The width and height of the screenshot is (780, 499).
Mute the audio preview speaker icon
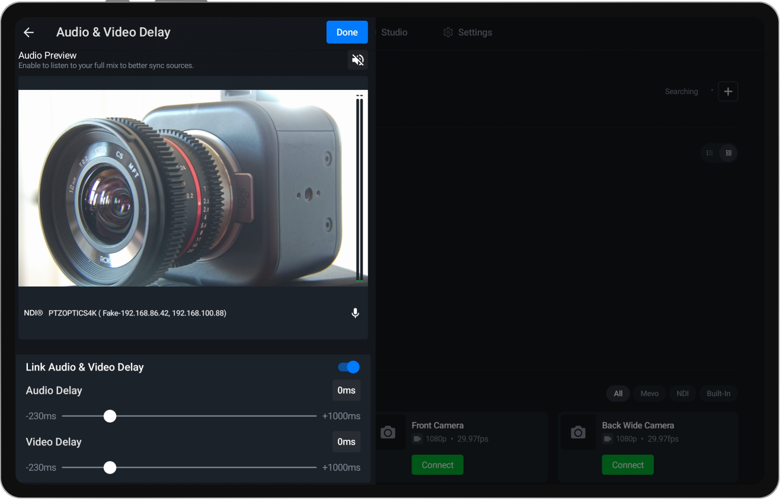click(357, 60)
